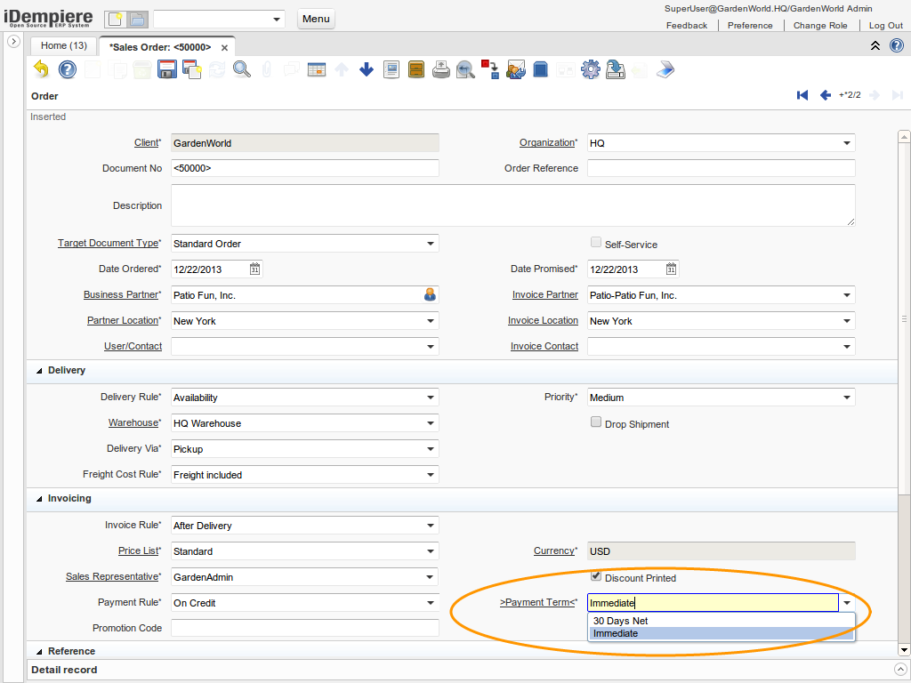Open the Target Document Type dropdown
Image resolution: width=911 pixels, height=683 pixels.
pos(431,244)
